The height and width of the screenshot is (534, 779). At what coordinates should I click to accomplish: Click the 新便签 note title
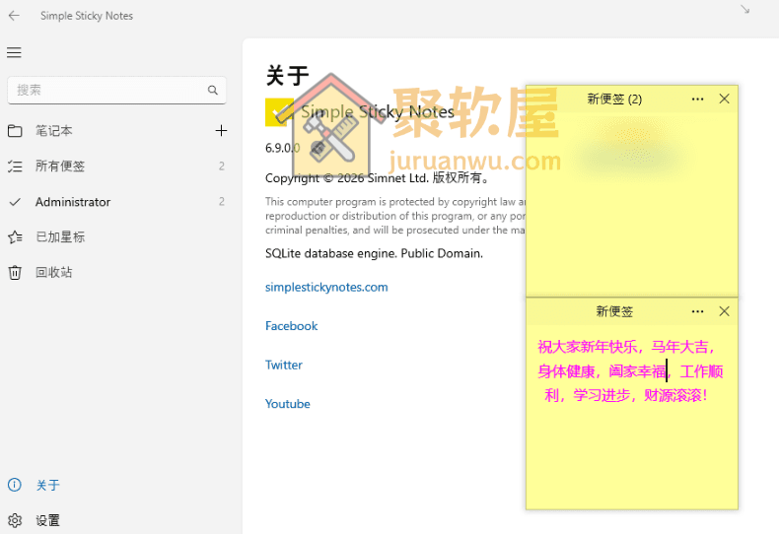point(614,311)
